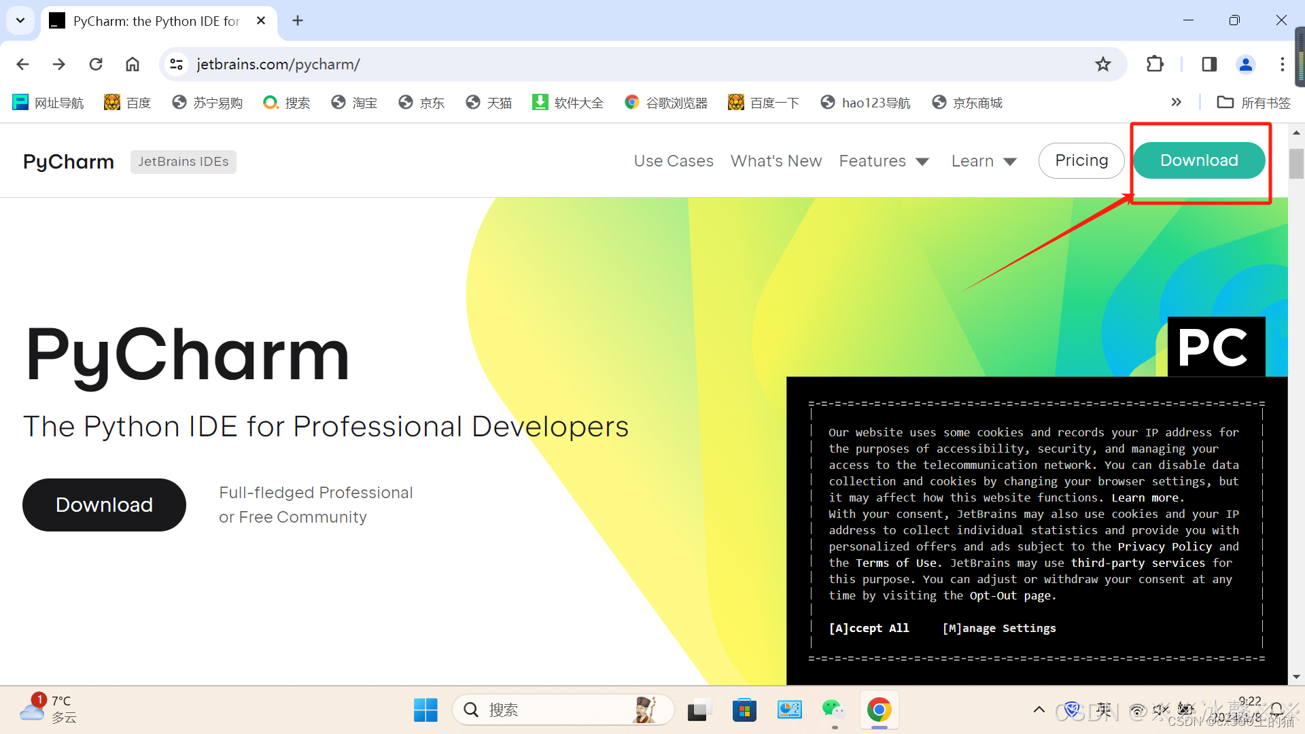Toggle the browser side panel icon
The width and height of the screenshot is (1305, 734).
(x=1209, y=65)
